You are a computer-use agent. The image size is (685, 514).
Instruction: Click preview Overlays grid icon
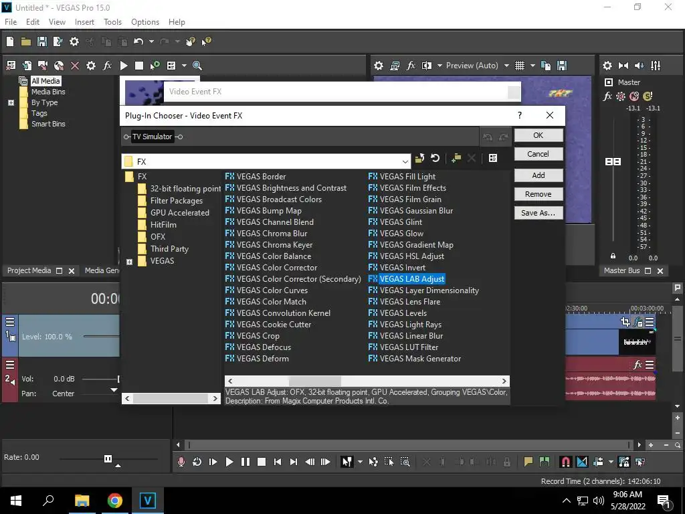(519, 66)
